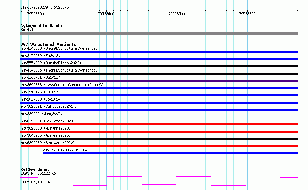This screenshot has width=308, height=190.
Task: Click the nsv4342225 gnomADStructuralVariants label
Action: coord(59,70)
